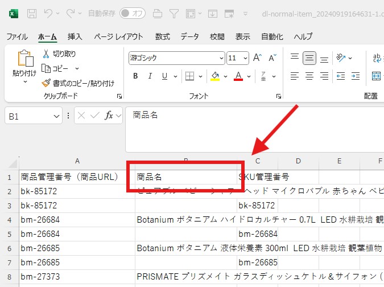
Task: Click the Center text icon
Action: (309, 76)
